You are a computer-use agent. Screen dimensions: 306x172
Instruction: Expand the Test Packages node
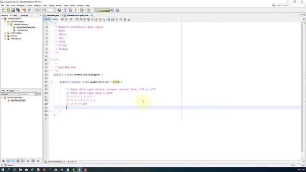click(x=5, y=33)
